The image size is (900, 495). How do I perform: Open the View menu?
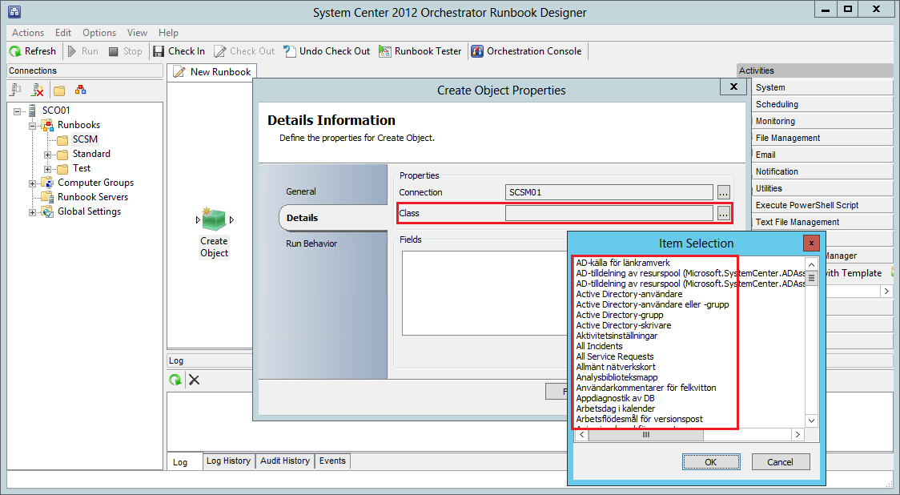tap(137, 33)
